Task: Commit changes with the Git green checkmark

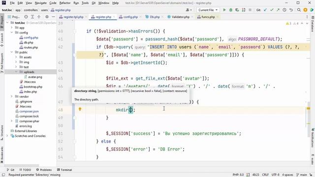Action: [x=272, y=10]
